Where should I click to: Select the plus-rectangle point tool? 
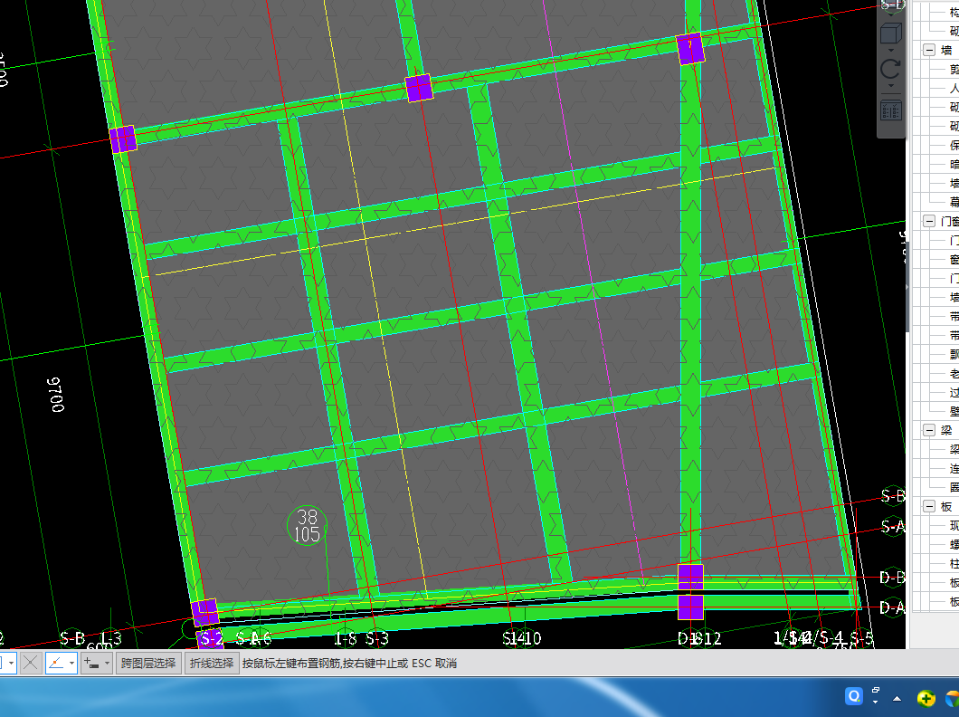(x=91, y=663)
